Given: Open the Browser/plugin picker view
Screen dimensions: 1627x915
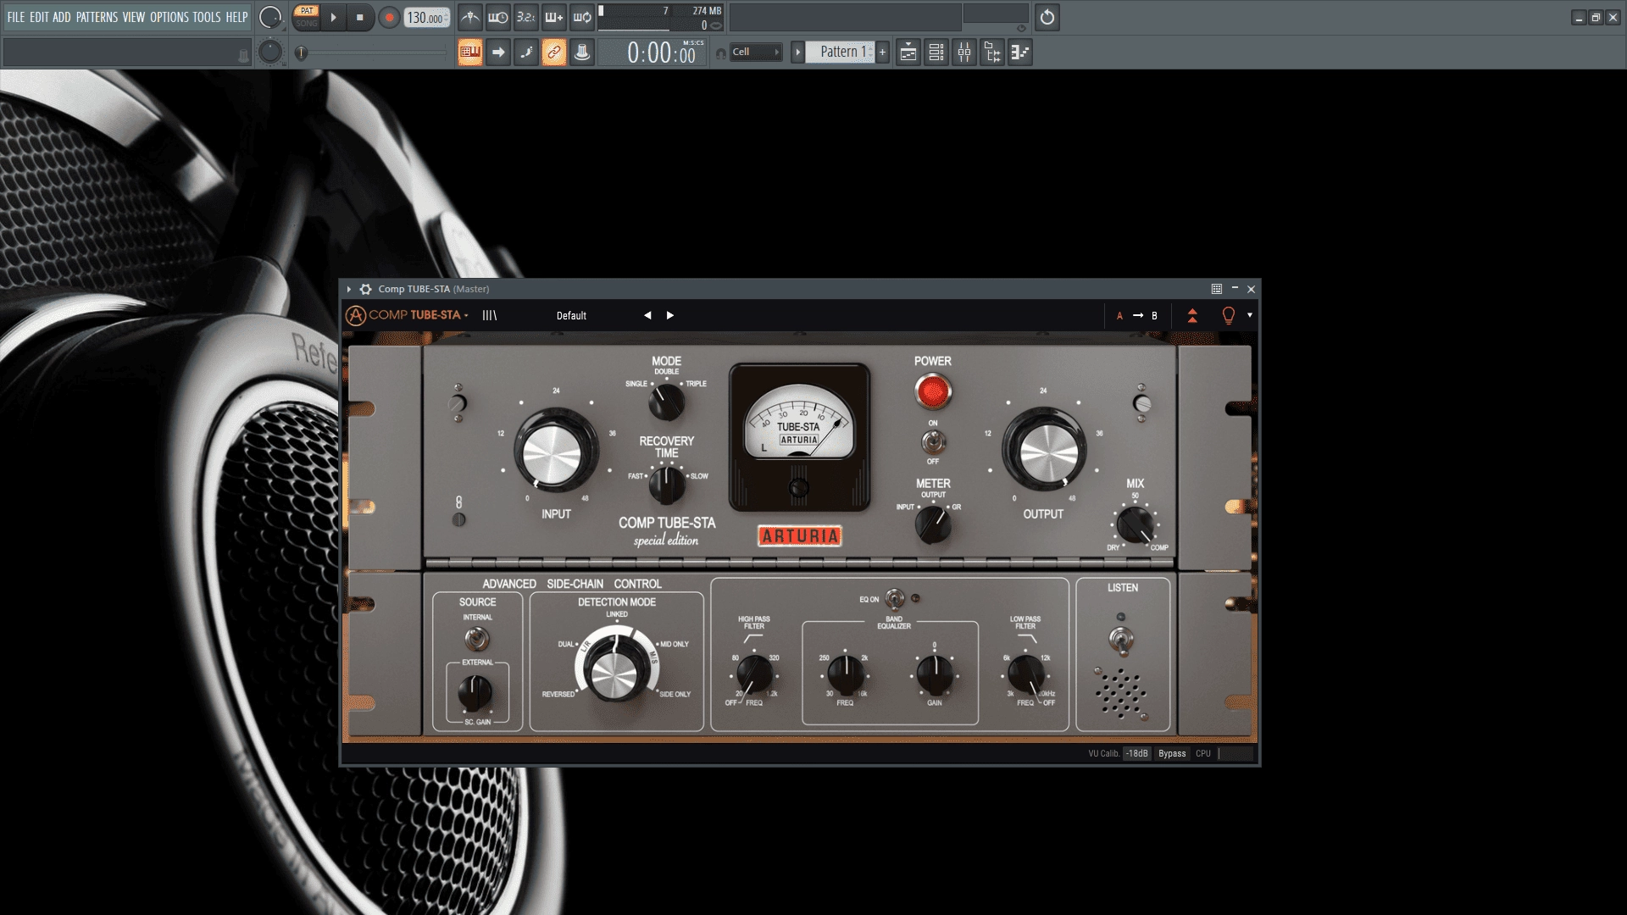Looking at the screenshot, I should [x=992, y=53].
